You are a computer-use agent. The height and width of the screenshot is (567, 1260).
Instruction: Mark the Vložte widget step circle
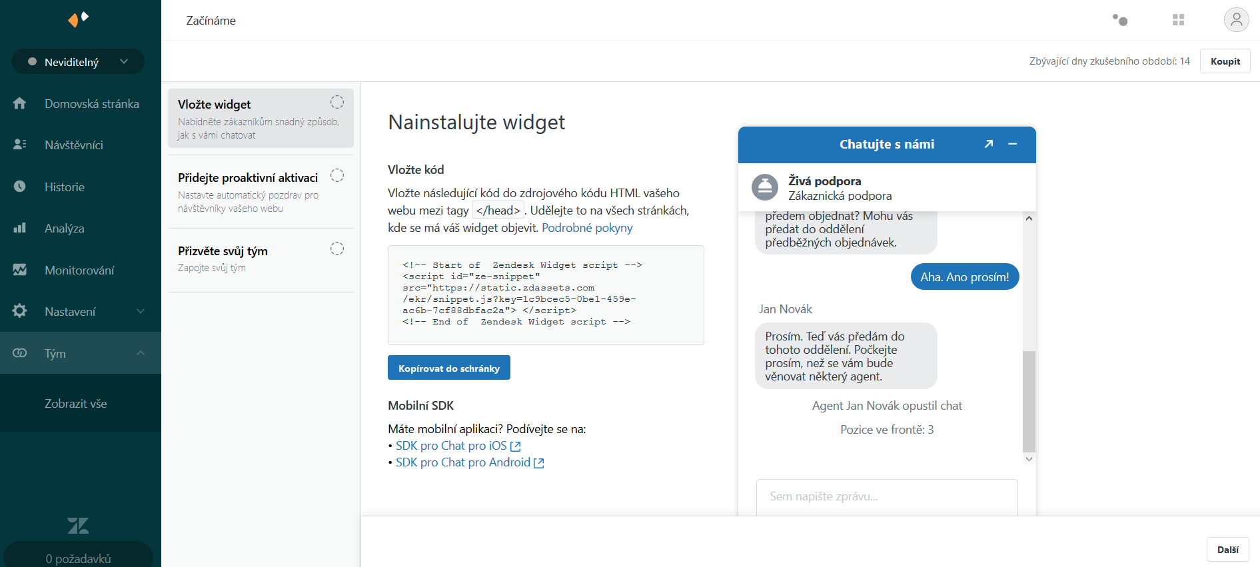click(337, 102)
